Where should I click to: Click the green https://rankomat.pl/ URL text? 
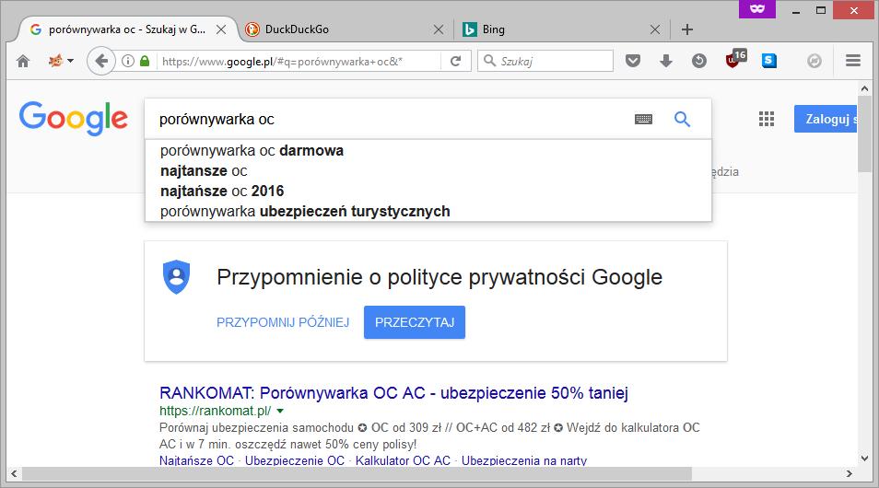(x=216, y=411)
